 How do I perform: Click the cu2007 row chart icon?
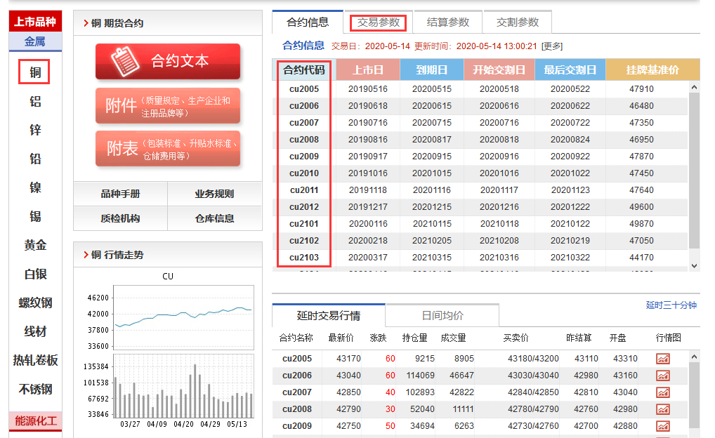tap(662, 392)
